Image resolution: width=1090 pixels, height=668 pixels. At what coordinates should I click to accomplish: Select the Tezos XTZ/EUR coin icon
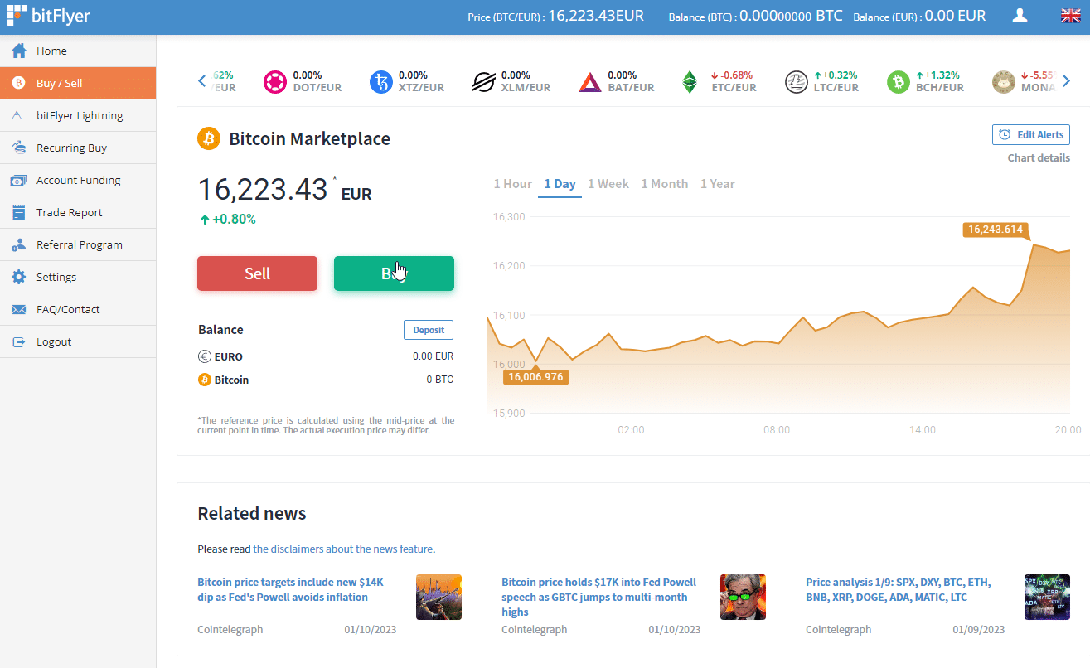(380, 82)
